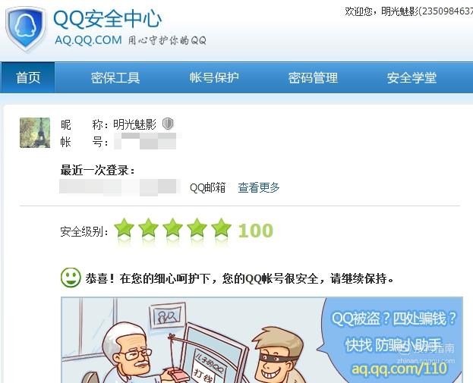Click the QQ security shield logo
473x383 pixels.
tap(26, 30)
